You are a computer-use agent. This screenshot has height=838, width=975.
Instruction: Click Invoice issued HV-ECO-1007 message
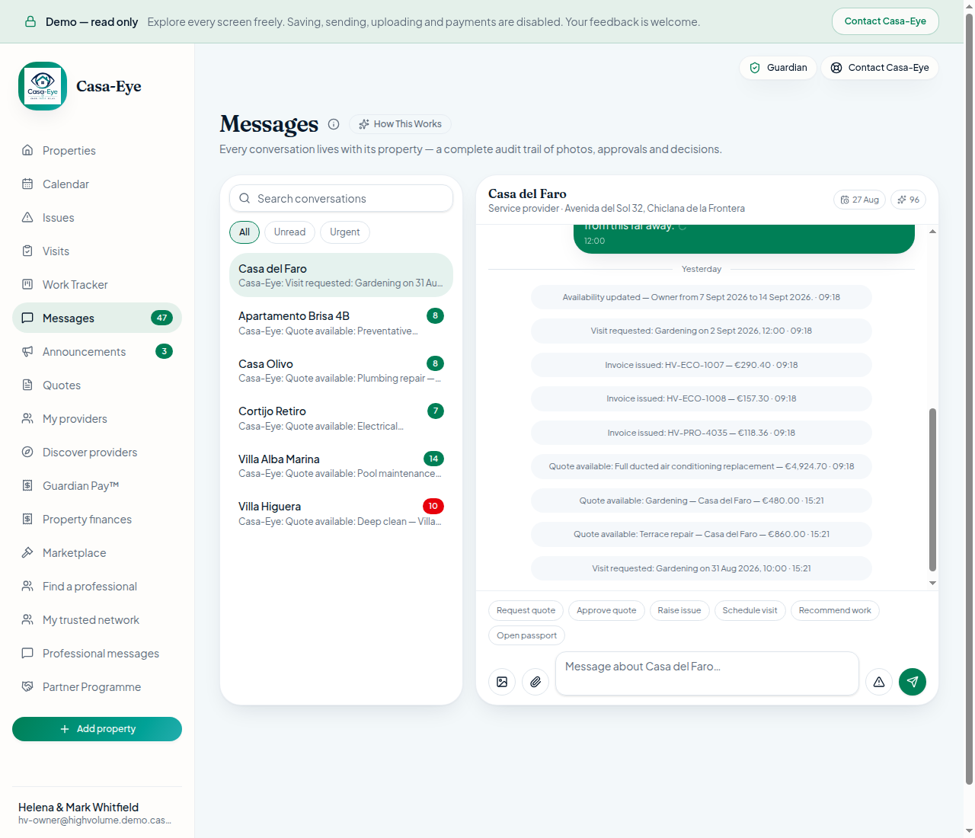pyautogui.click(x=702, y=366)
